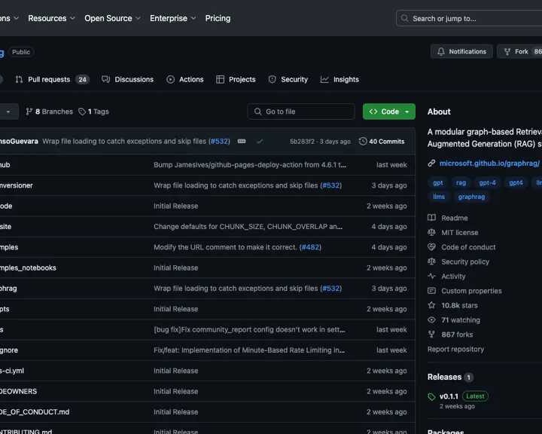Open the 8 Branches list
The image size is (542, 434).
(x=49, y=112)
